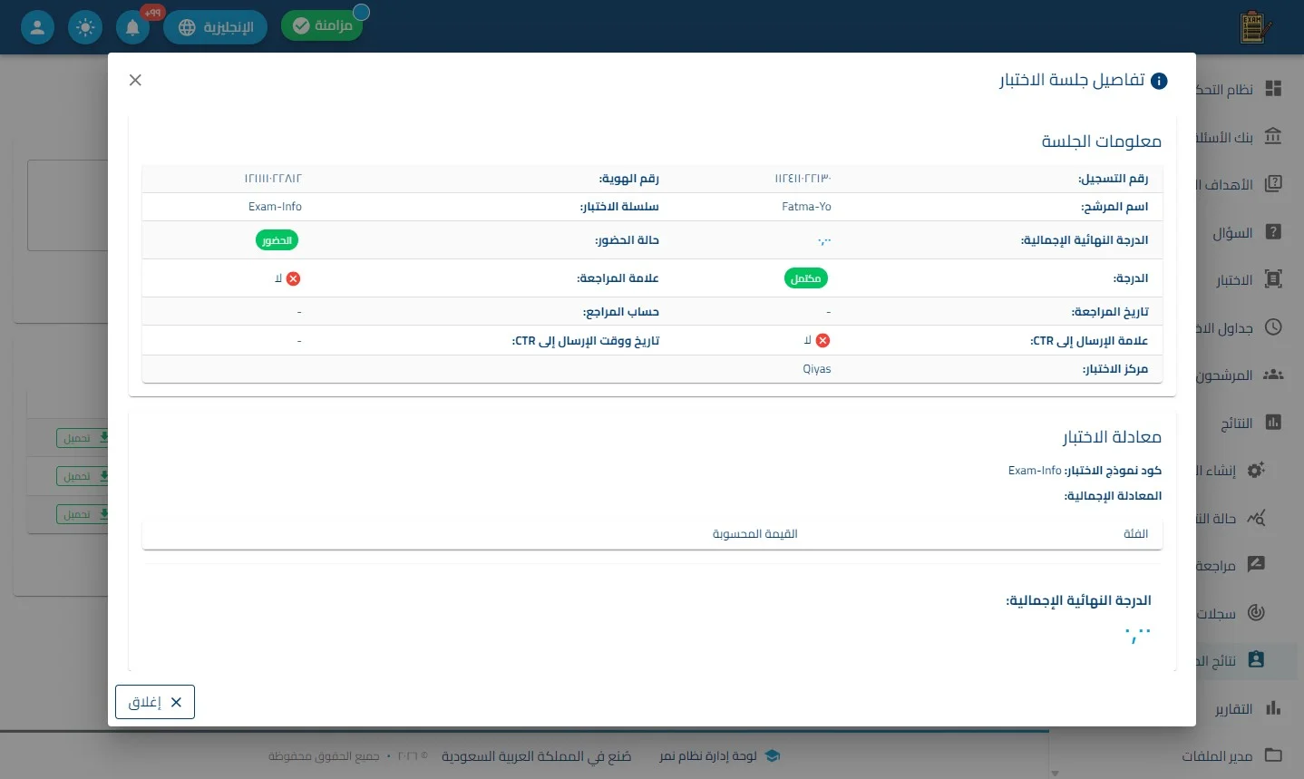Image resolution: width=1304 pixels, height=779 pixels.
Task: Click the info icon beside تفاصيل جلسة الاختبار
Action: tap(1159, 81)
